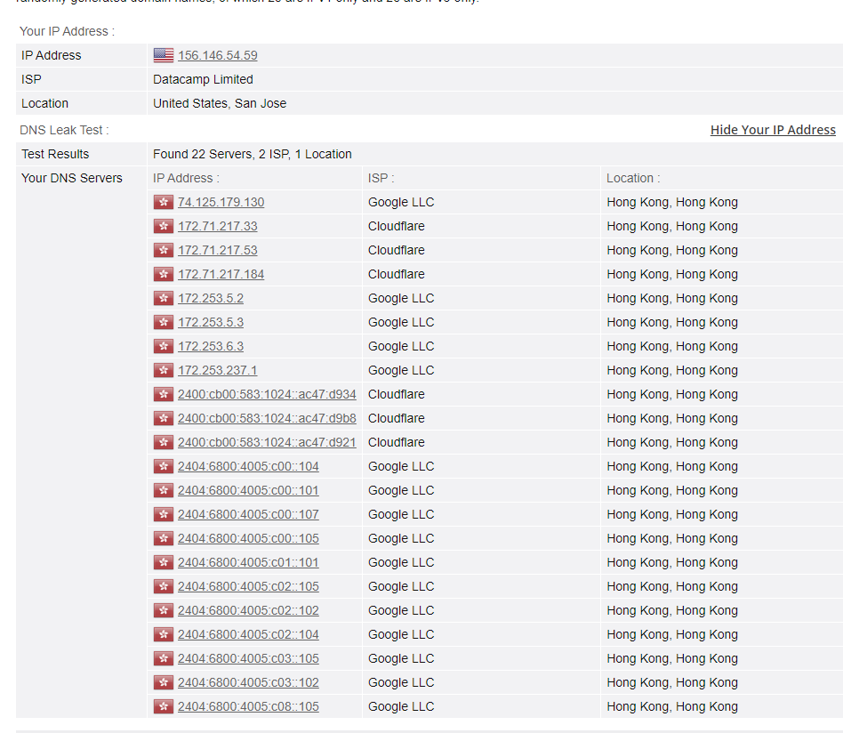
Task: Click the Found 22 Servers result text
Action: [253, 154]
